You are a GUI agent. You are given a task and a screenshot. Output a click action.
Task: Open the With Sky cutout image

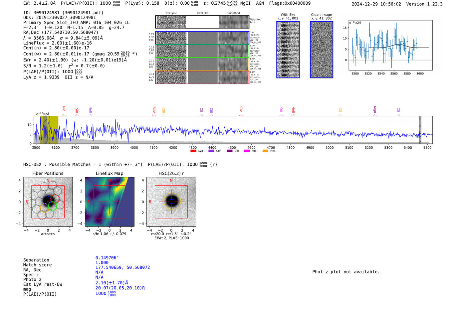click(288, 50)
